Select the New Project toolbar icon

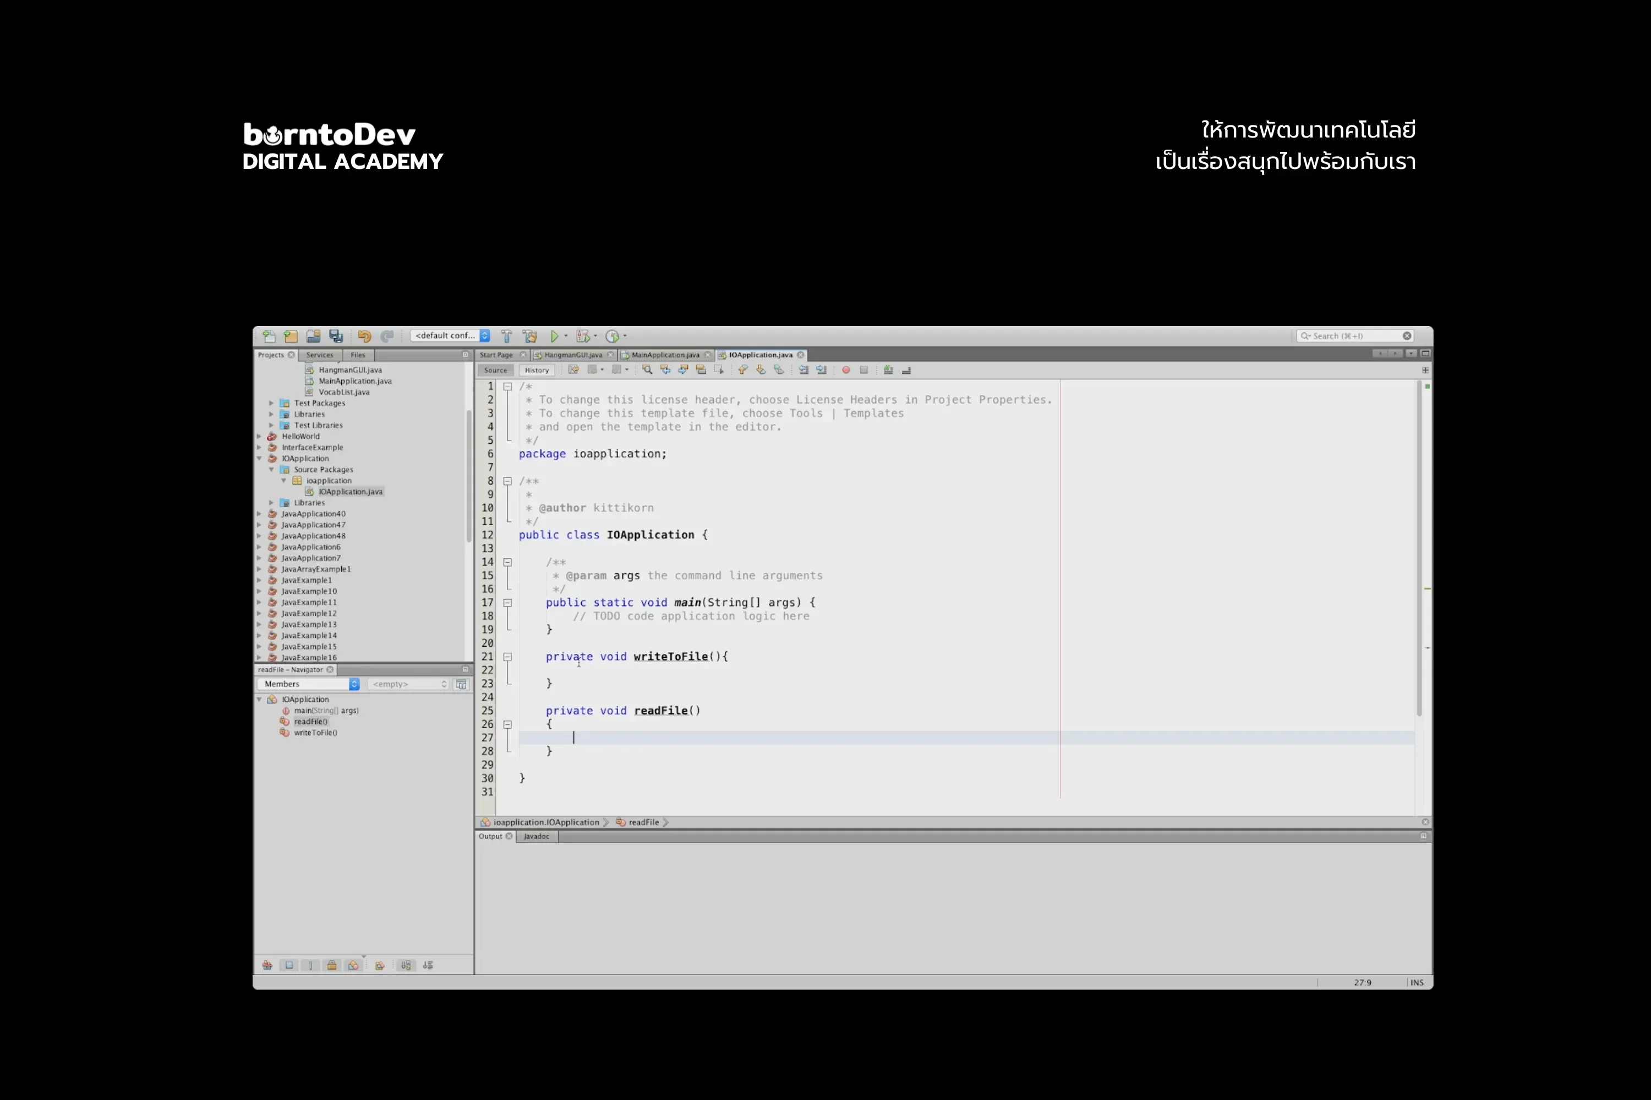point(291,336)
